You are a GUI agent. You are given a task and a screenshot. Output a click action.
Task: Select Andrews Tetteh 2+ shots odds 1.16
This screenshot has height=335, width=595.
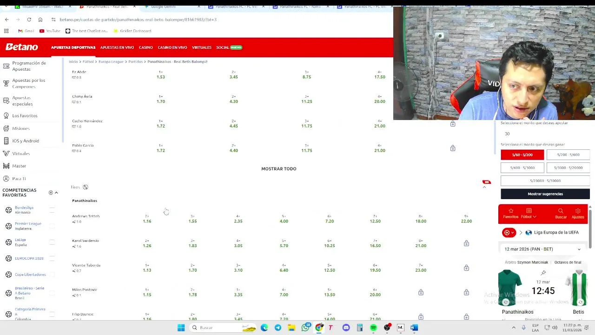click(147, 219)
